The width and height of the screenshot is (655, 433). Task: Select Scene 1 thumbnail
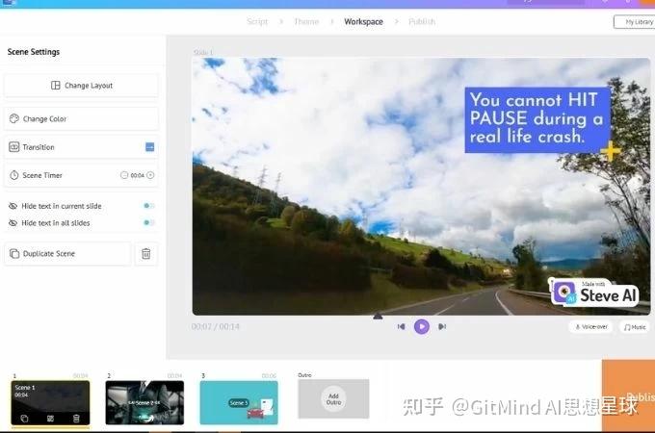point(50,403)
